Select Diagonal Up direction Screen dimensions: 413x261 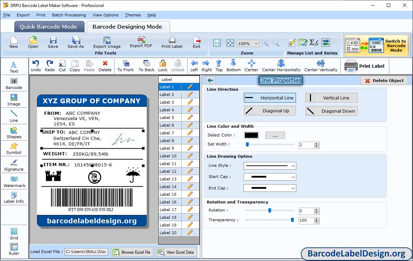[270, 111]
